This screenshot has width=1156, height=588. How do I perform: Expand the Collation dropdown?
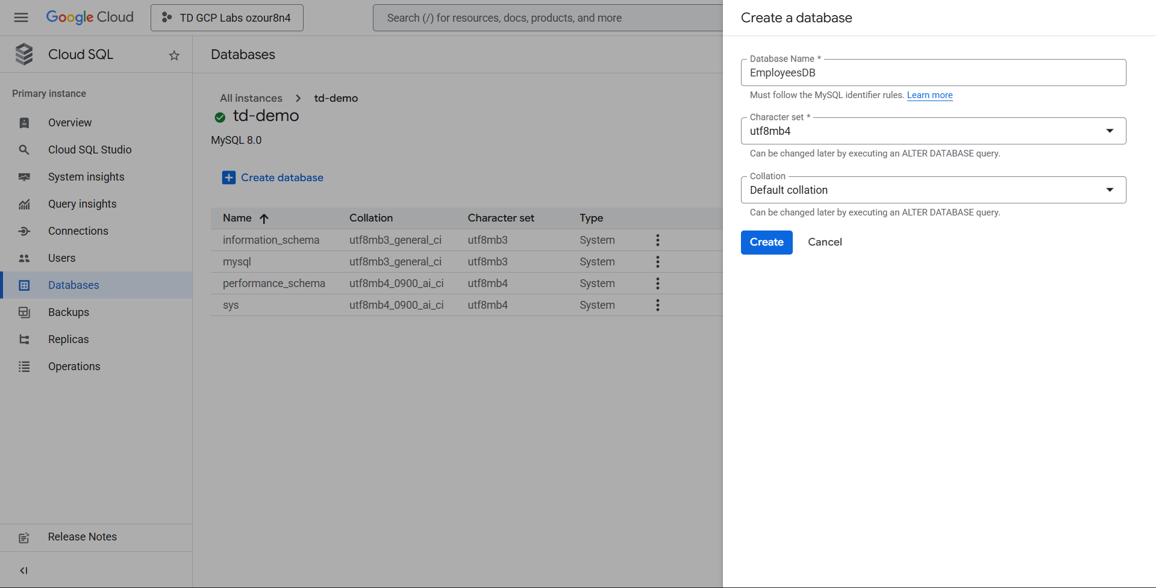(1109, 190)
